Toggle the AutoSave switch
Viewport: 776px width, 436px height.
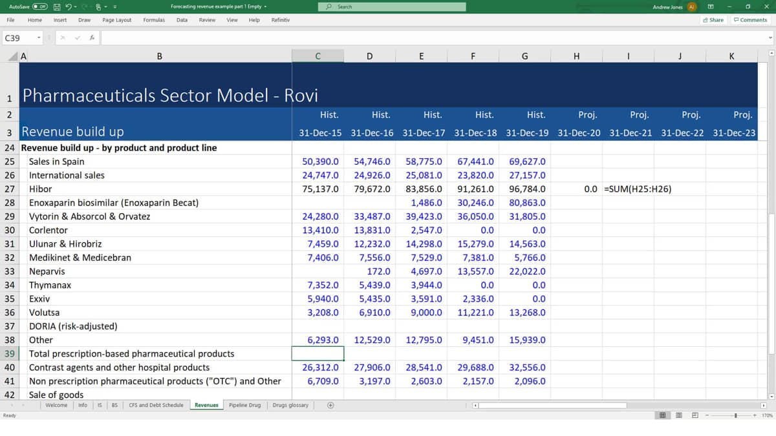coord(40,6)
